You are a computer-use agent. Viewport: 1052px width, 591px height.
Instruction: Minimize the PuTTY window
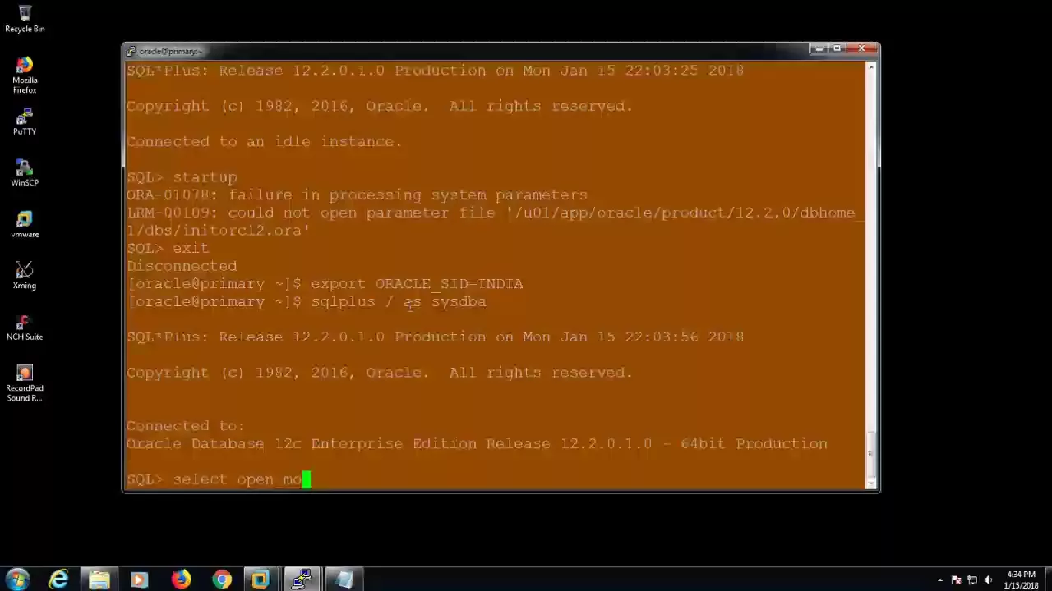tap(819, 49)
